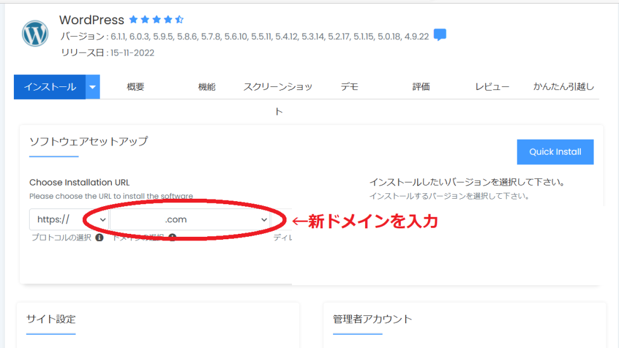The height and width of the screenshot is (348, 619).
Task: Click the サイト設定 section heading
Action: 51,319
